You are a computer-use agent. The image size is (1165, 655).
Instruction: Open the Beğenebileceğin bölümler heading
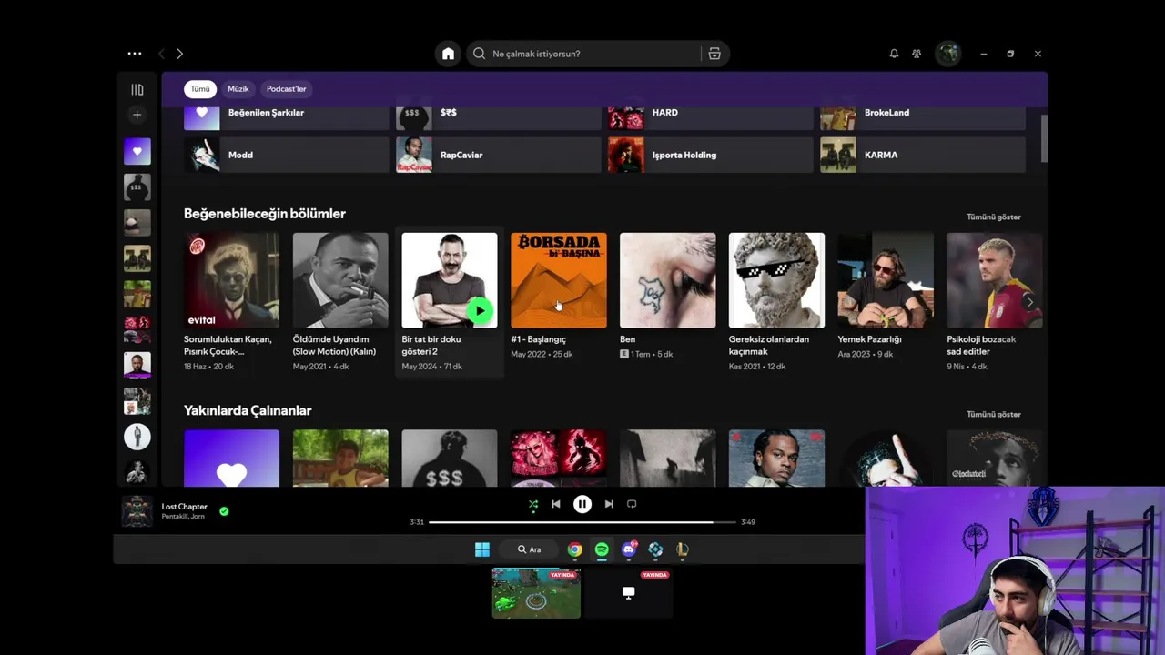pos(265,214)
